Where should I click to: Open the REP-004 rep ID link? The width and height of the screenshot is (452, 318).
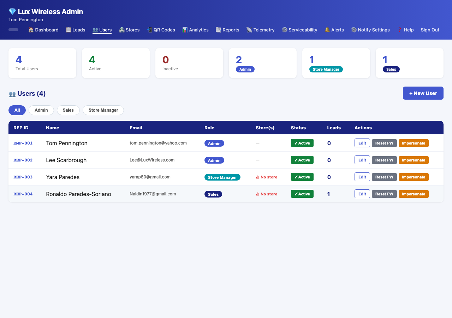tap(23, 194)
